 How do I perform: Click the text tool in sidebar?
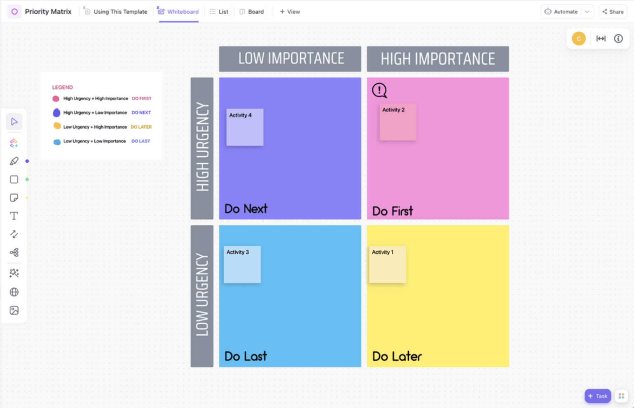(14, 215)
